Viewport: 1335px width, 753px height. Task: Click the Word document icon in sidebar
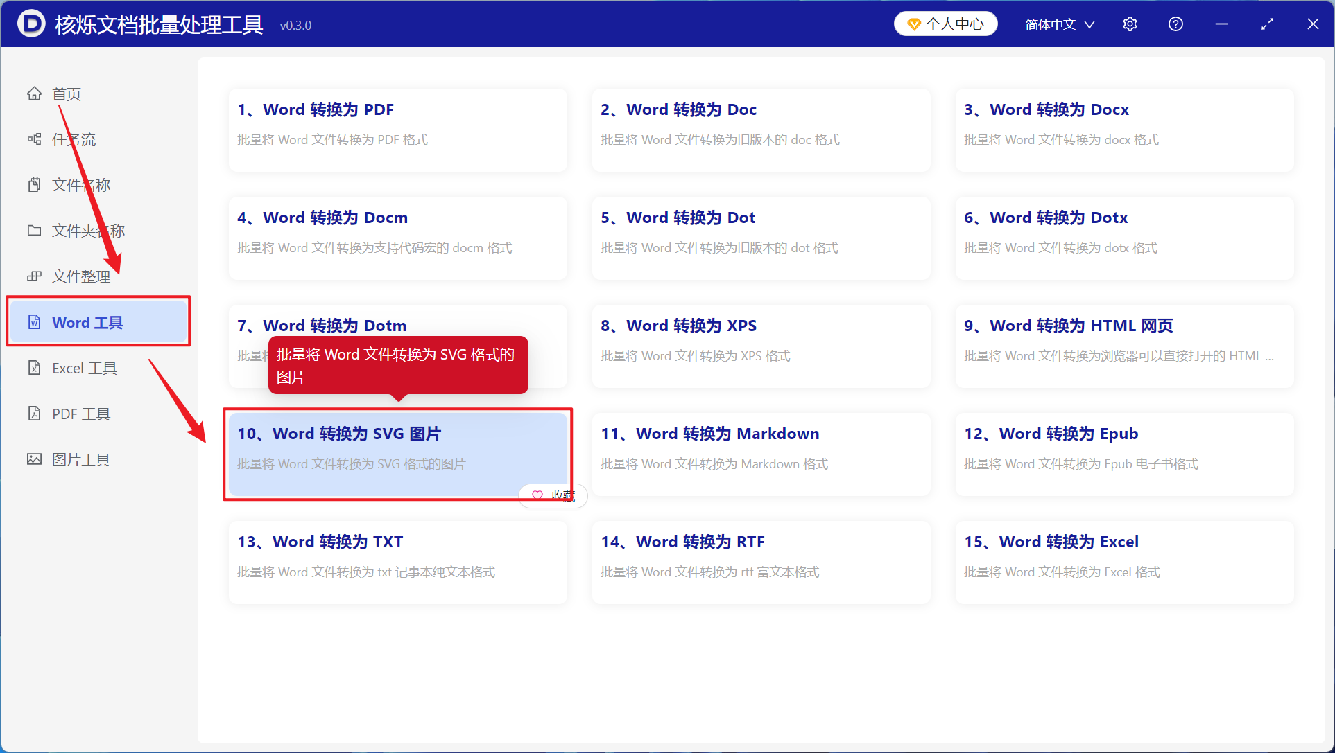tap(34, 322)
